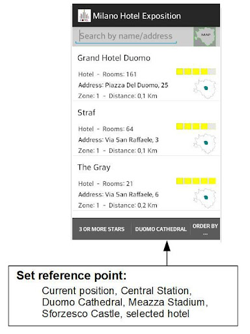
Task: Open the DUOMO CATHEDRAL reference point selector
Action: [161, 229]
